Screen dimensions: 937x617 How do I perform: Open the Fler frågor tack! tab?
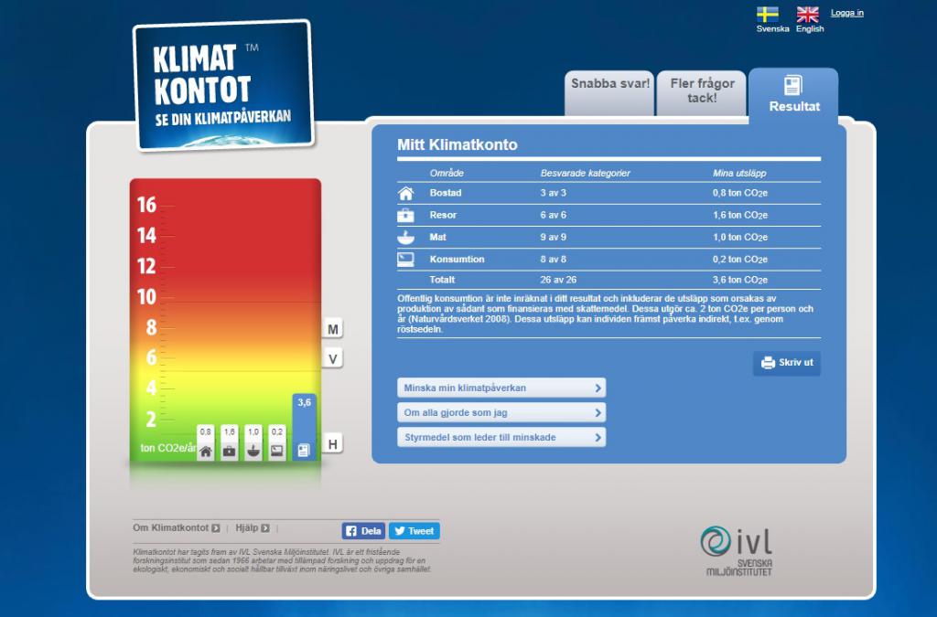pyautogui.click(x=702, y=92)
